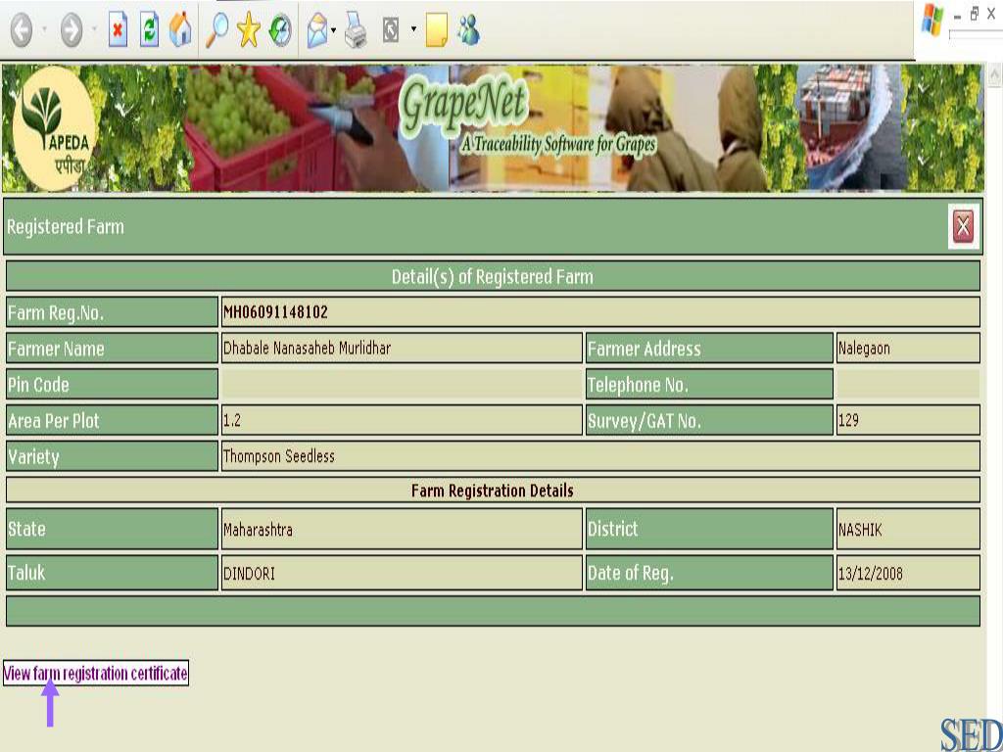Open the History icon in toolbar
Image resolution: width=1003 pixels, height=752 pixels.
[280, 30]
